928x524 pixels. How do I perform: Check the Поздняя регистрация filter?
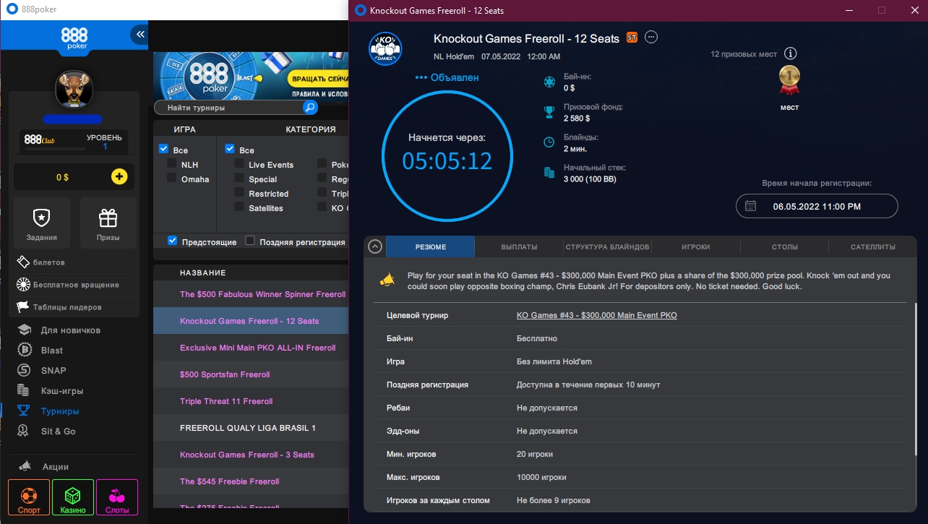click(250, 241)
